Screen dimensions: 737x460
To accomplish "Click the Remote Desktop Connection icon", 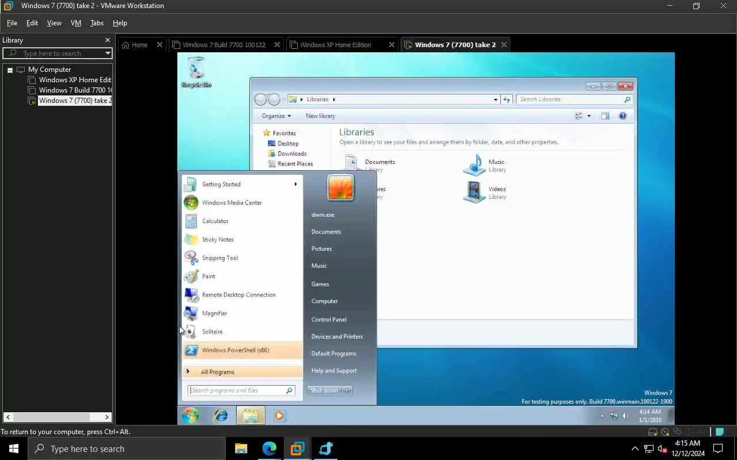I will 191,294.
